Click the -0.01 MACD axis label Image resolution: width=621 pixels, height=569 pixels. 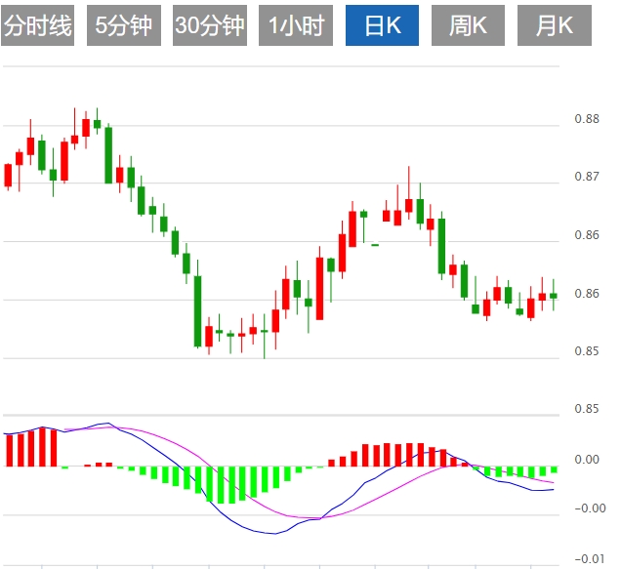(590, 559)
